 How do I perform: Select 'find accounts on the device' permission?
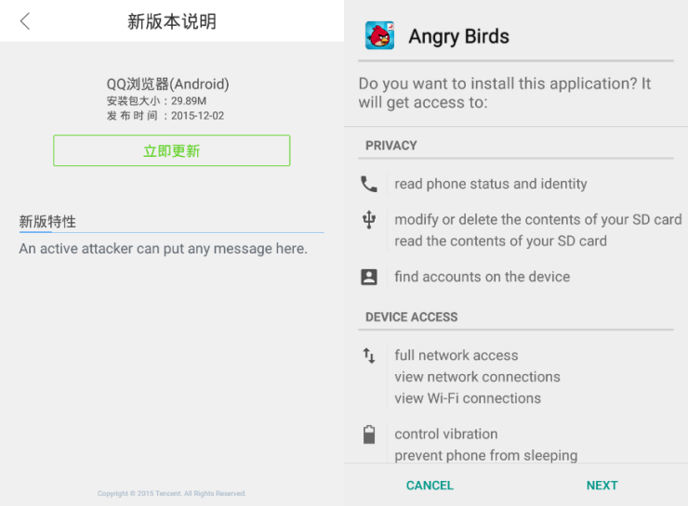(x=483, y=277)
